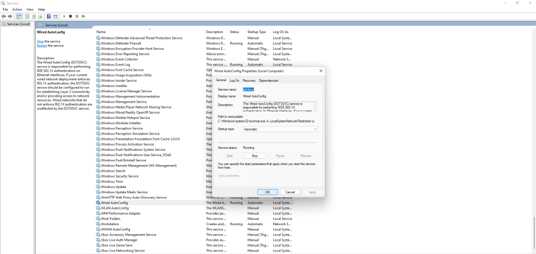Click gear icon beside Workstation

tap(98, 224)
